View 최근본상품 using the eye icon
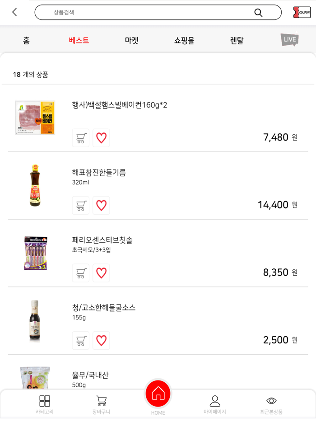 coord(271,403)
